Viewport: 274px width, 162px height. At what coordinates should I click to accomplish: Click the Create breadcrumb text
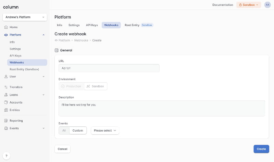[x=97, y=40]
